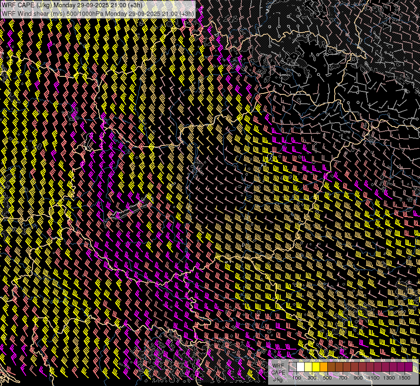Click the first brown swatch after orange

coord(332,367)
